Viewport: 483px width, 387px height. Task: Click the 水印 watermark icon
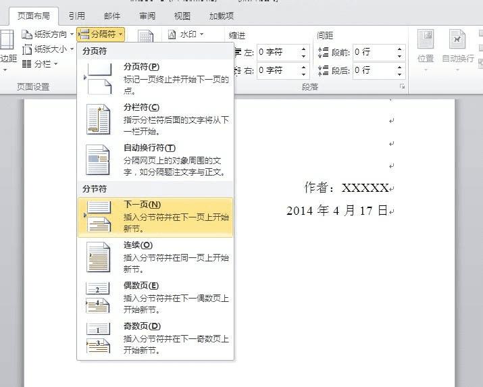172,34
